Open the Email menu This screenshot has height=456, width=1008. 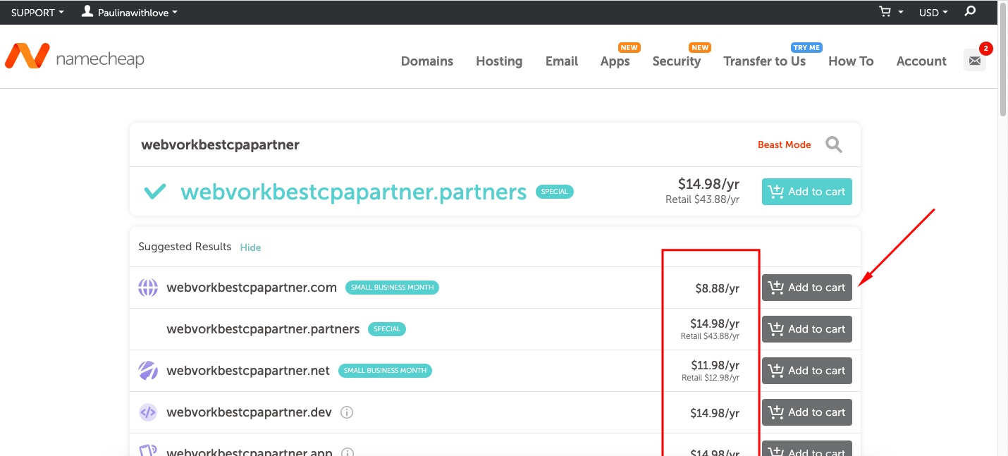[x=562, y=61]
